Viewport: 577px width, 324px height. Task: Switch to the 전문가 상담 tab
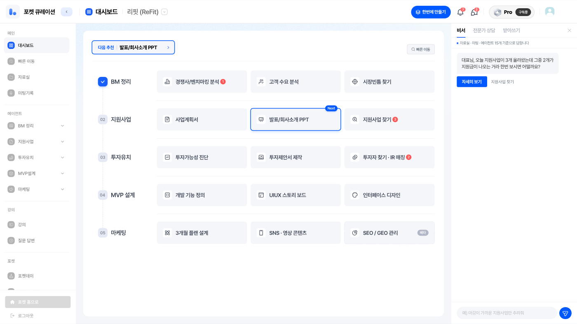484,30
